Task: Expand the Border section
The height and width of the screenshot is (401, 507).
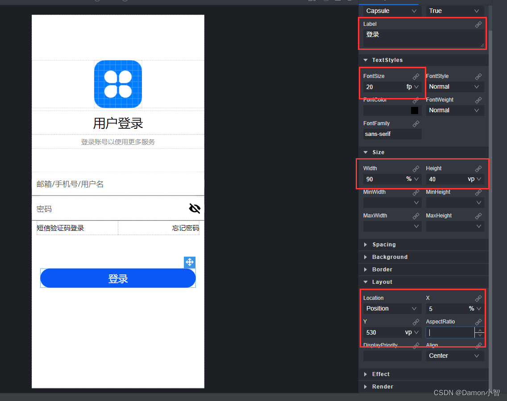Action: pyautogui.click(x=366, y=270)
